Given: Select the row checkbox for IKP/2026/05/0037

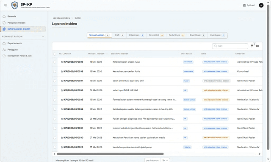Looking at the screenshot, I should [55, 81].
